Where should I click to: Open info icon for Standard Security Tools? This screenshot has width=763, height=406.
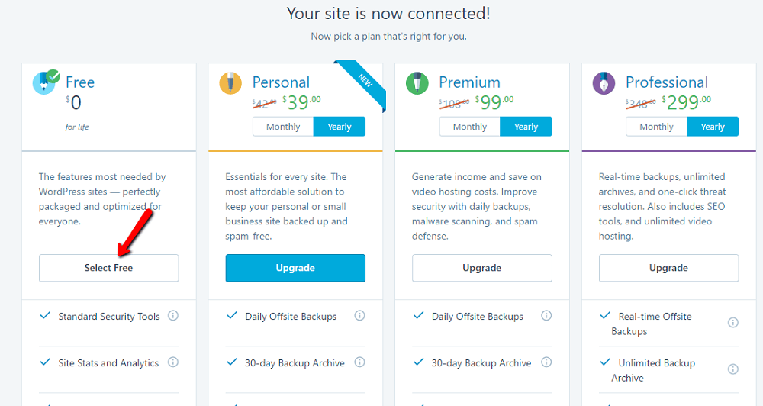point(173,316)
